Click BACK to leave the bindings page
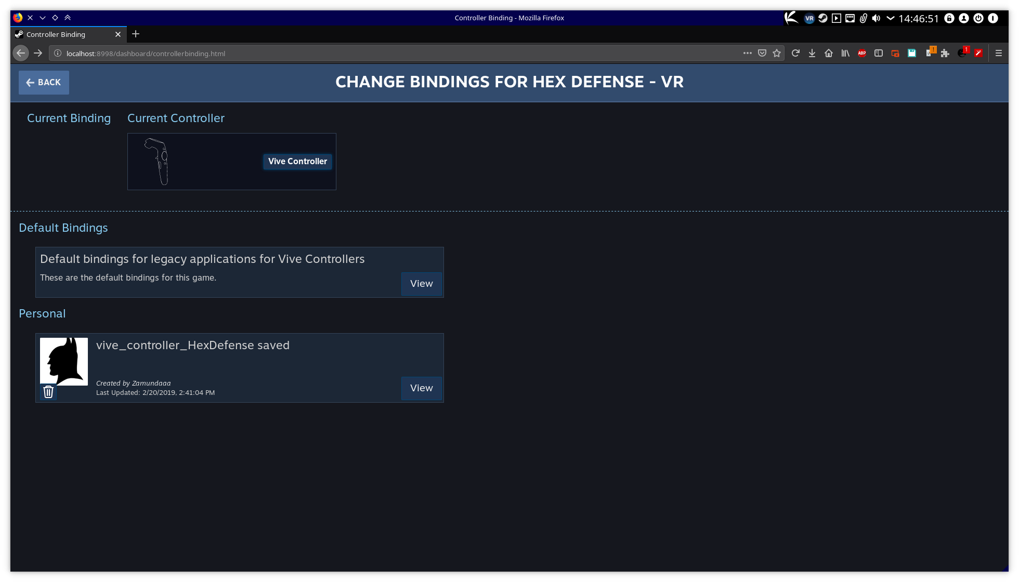Viewport: 1019px width, 582px height. 44,82
